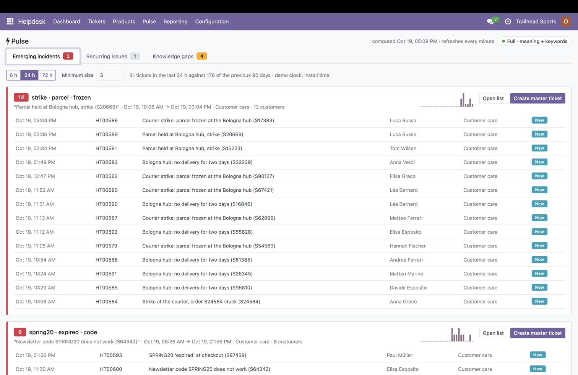
Task: Click the Minimum size input field
Action: (x=110, y=75)
